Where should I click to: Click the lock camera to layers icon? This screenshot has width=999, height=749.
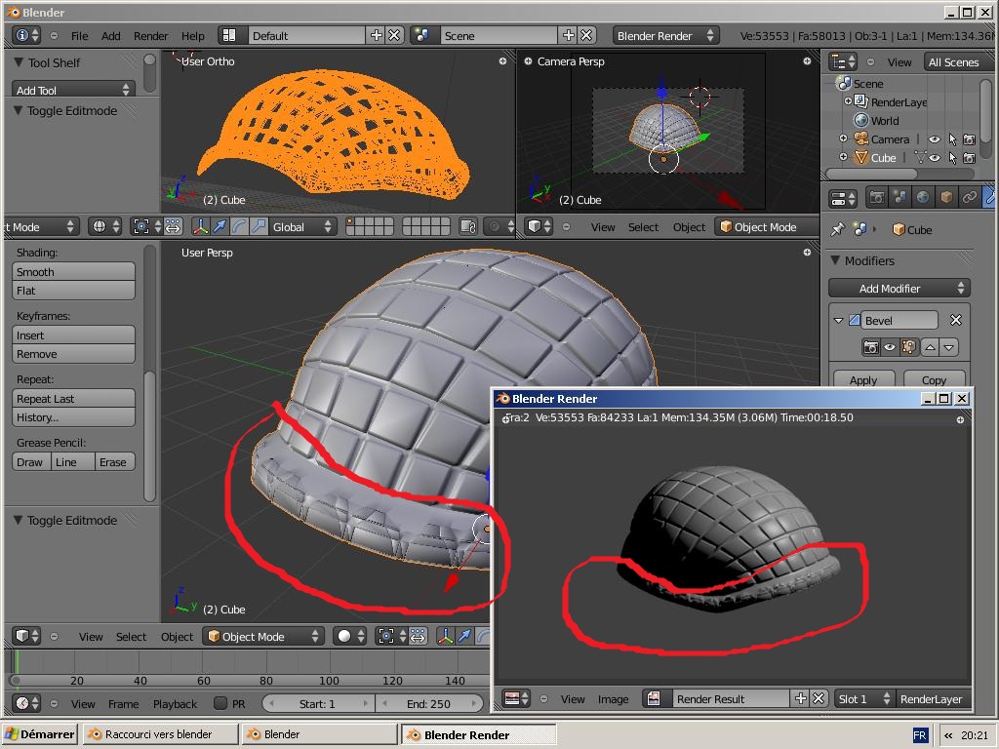point(468,226)
